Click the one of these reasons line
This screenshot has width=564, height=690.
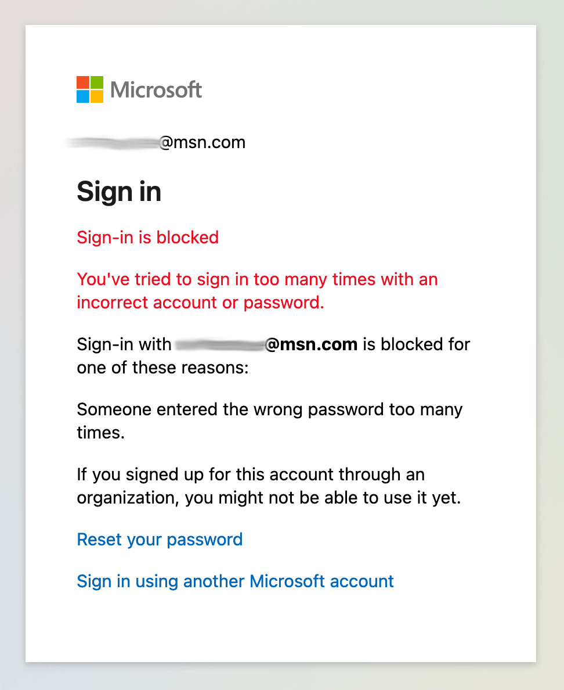point(162,368)
